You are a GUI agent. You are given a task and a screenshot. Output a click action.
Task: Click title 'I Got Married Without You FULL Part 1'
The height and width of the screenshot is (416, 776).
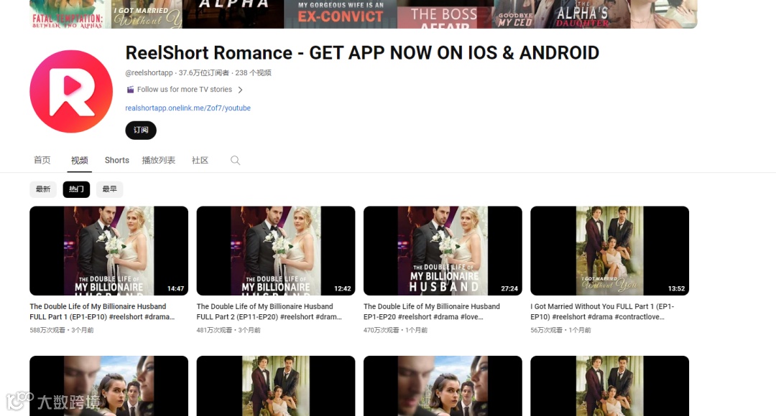point(602,312)
